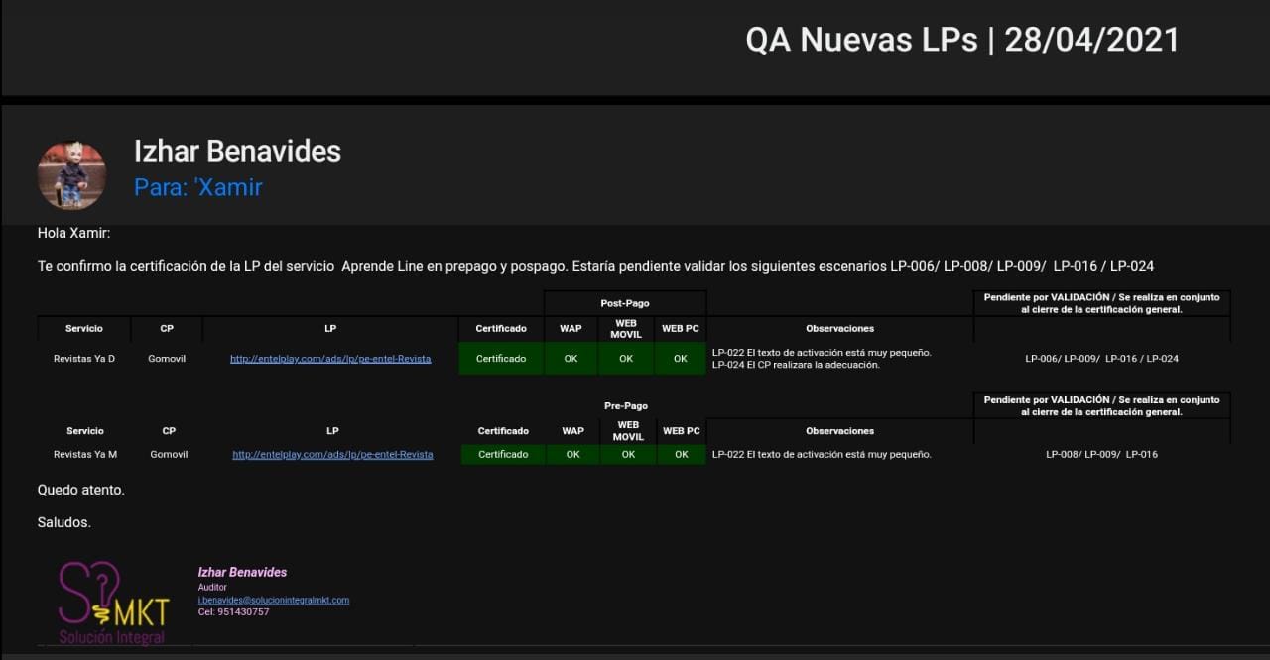Click pending 'LP-008/ LP-009/ LP-016' cell
1270x660 pixels.
(x=1101, y=455)
